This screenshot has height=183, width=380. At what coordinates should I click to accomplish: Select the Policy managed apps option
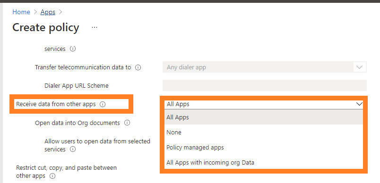[x=264, y=147]
